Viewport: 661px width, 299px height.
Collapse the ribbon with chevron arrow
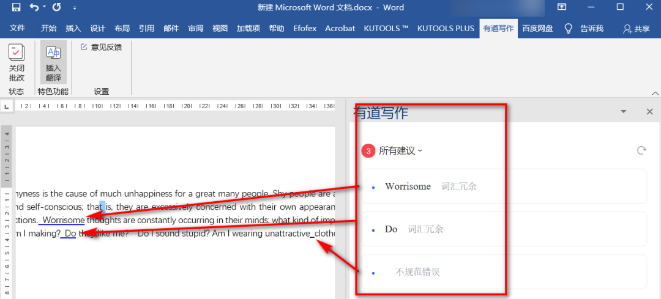[x=655, y=93]
